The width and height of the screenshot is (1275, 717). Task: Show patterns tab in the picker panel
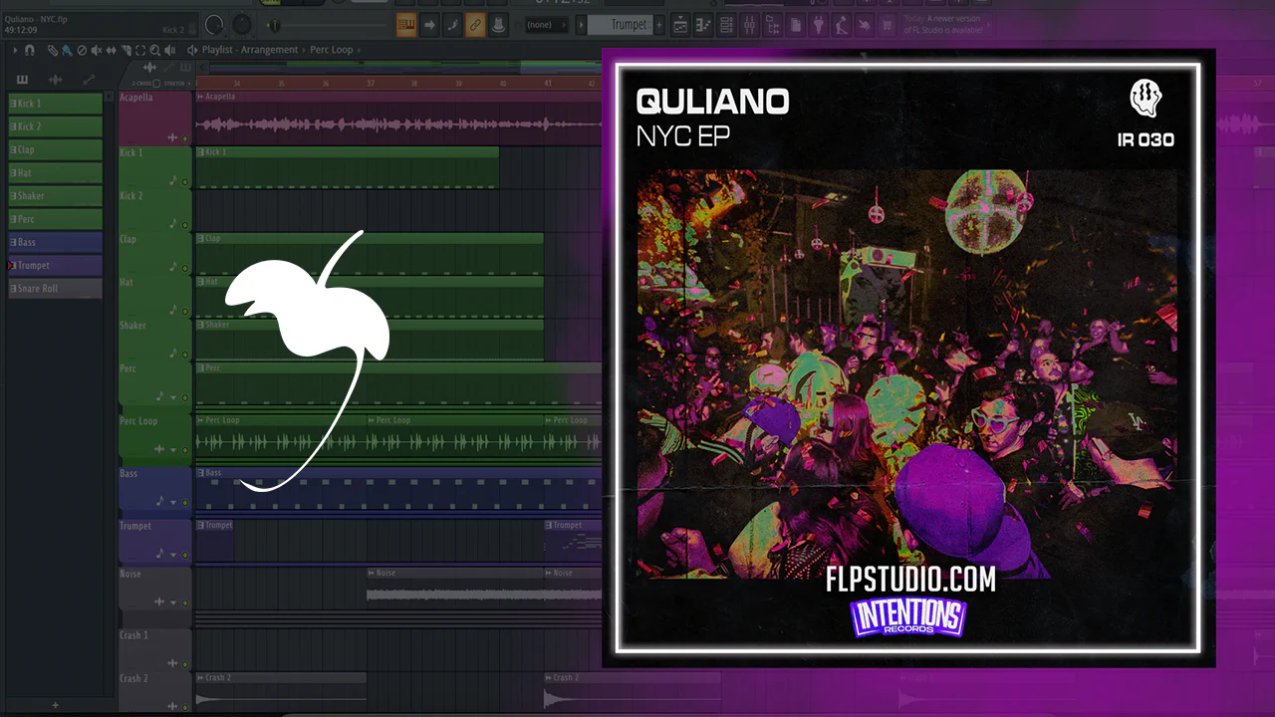[x=23, y=80]
